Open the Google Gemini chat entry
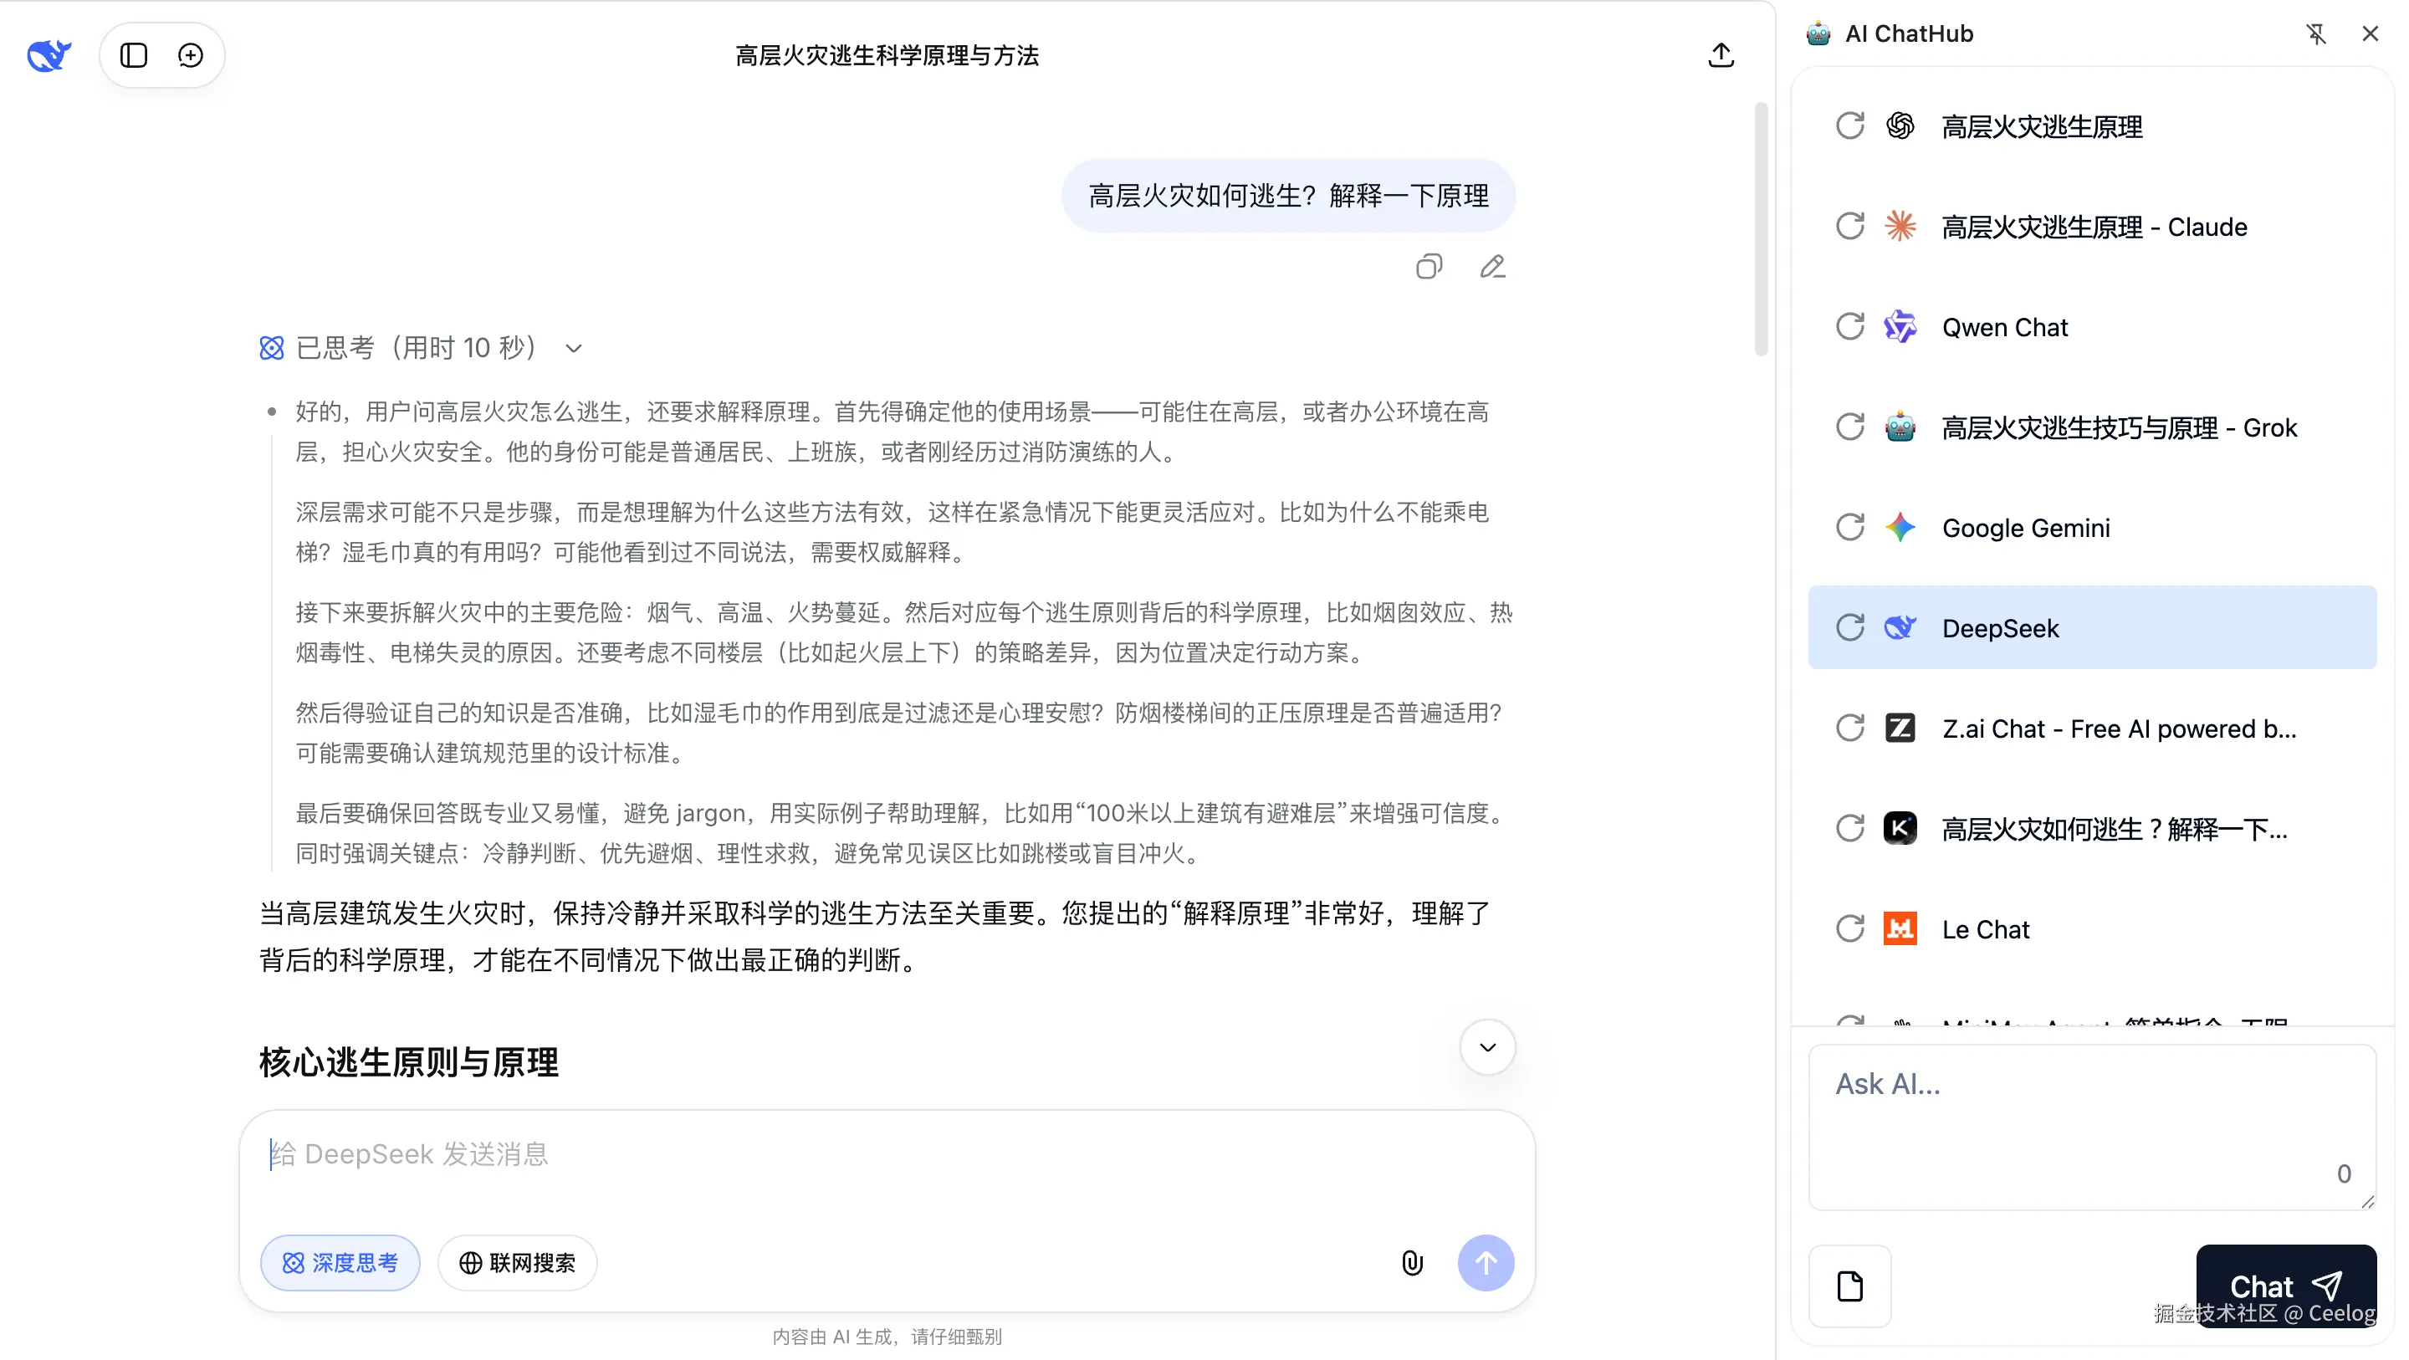This screenshot has width=2409, height=1360. (2026, 527)
